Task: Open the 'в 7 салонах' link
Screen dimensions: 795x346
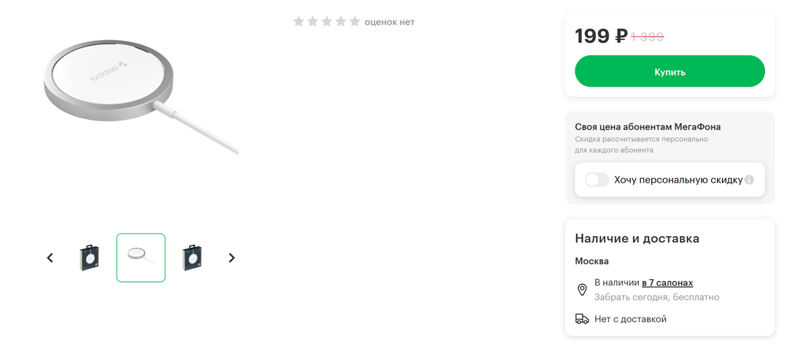Action: pos(667,283)
